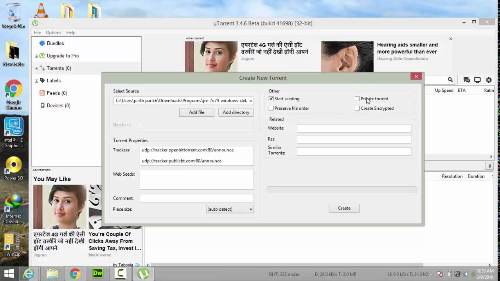Open File Explorer from the taskbar
The height and width of the screenshot is (281, 500).
[x=52, y=274]
